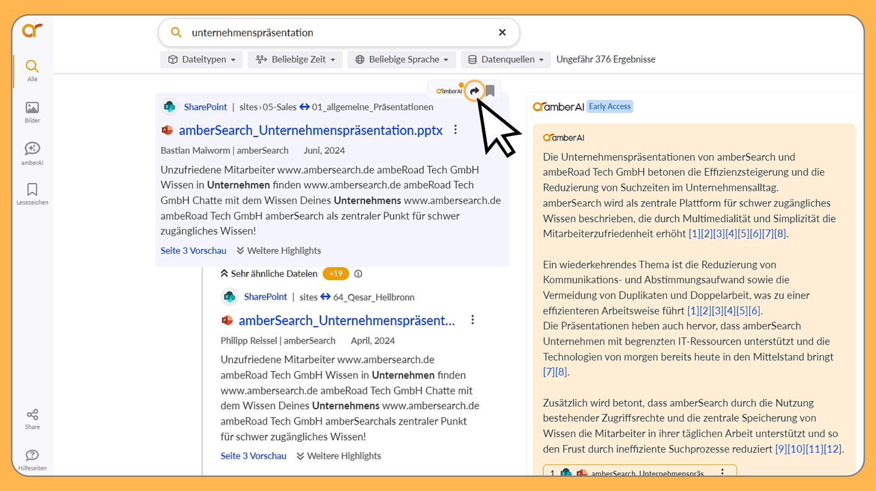Viewport: 876px width, 491px height.
Task: Click the amberAI logo heading in the right panel
Action: (x=558, y=107)
